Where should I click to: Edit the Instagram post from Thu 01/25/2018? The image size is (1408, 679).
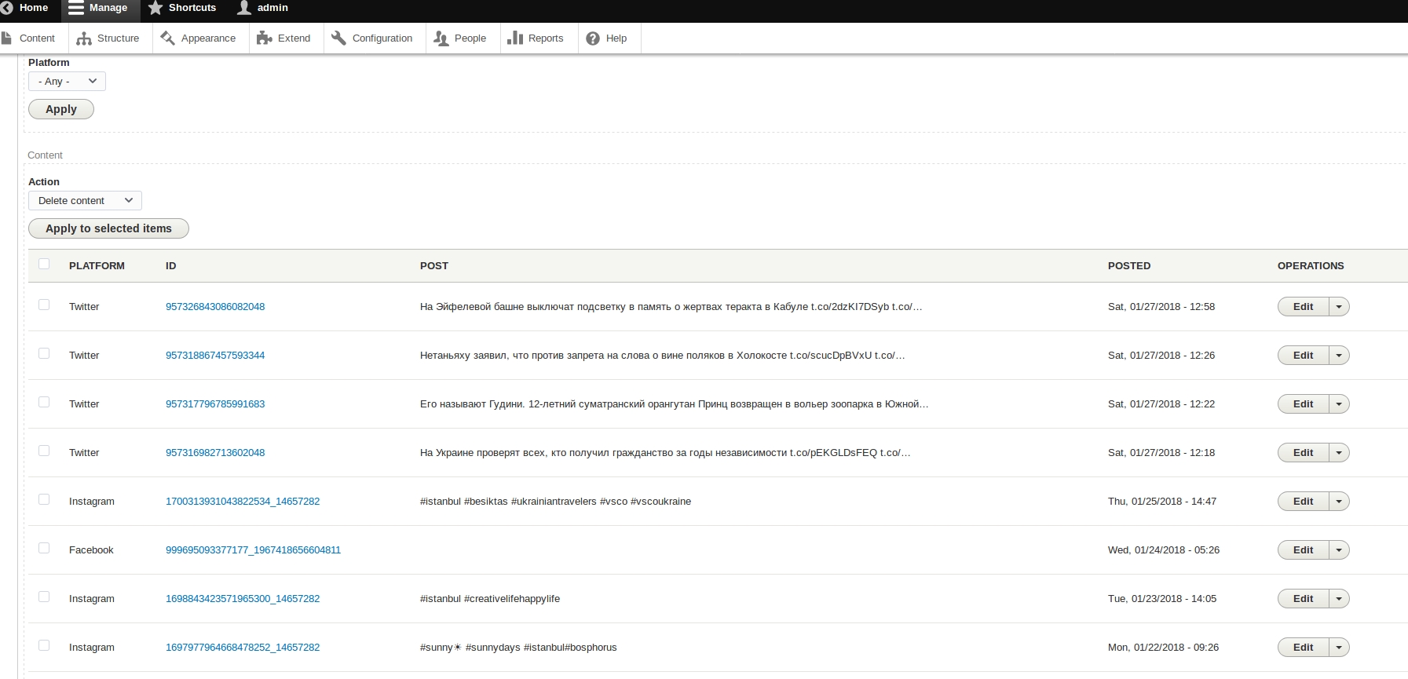1304,502
